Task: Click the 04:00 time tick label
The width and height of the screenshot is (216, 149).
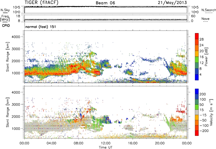Action: (51, 143)
